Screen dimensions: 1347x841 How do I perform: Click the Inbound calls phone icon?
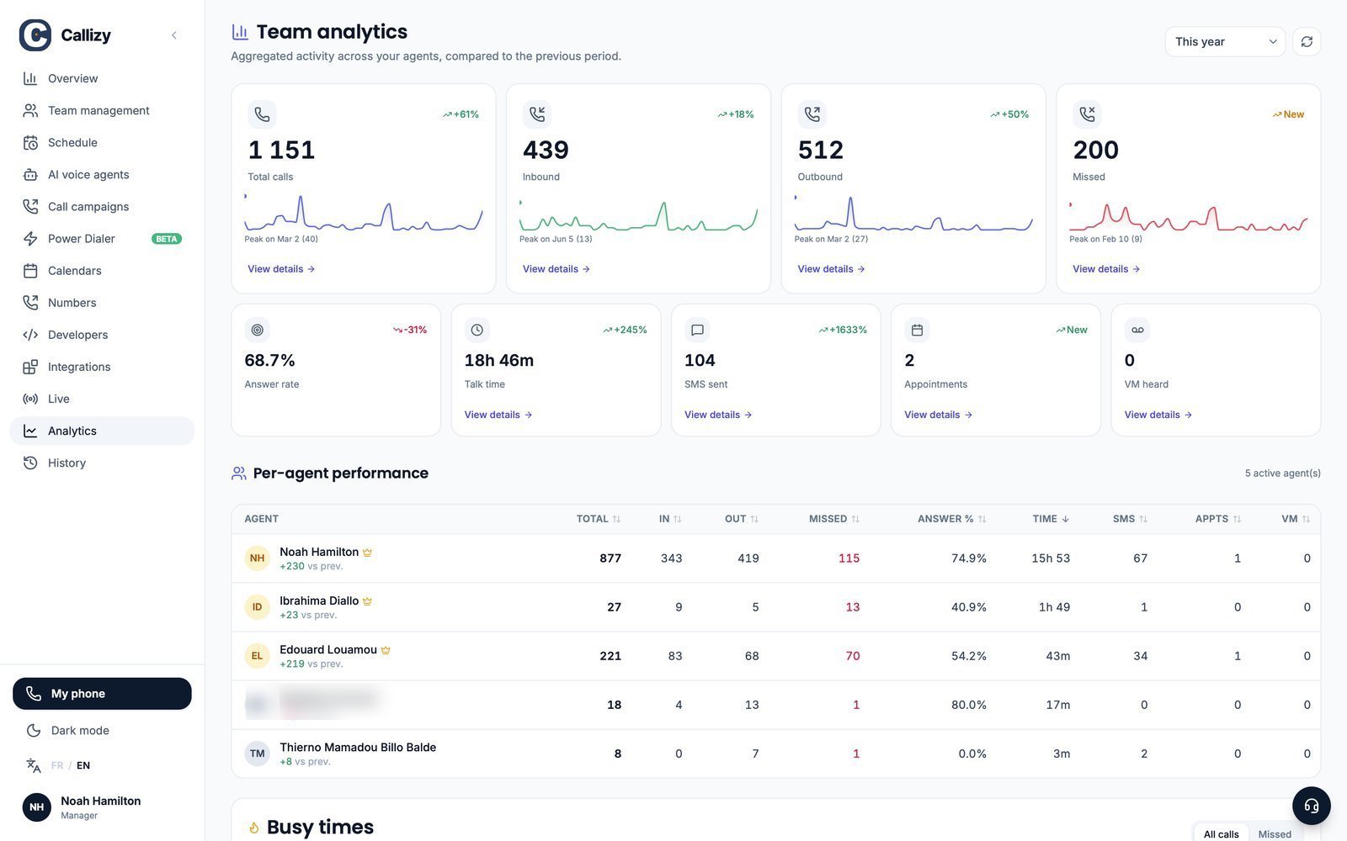tap(537, 114)
